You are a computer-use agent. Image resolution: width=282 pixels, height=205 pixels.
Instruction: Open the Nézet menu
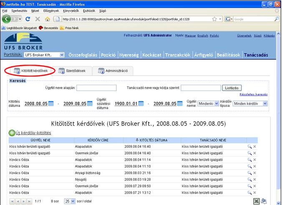[x=35, y=11]
